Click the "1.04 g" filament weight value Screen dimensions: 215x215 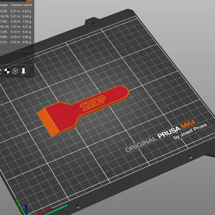pyautogui.click(x=27, y=21)
